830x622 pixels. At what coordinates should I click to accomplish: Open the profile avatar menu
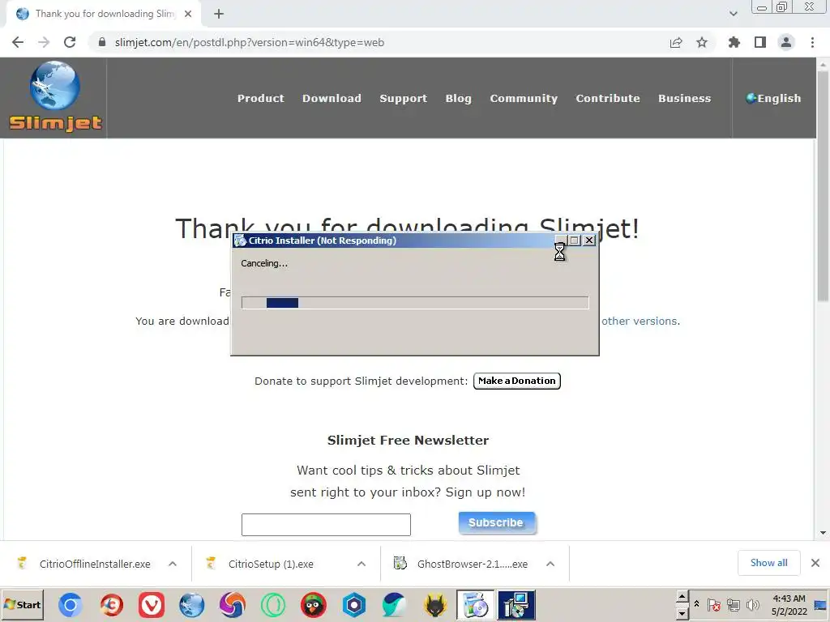[786, 42]
